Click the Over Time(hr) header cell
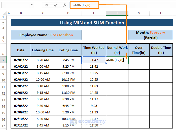This screenshot has height=130, width=176. click(x=139, y=50)
